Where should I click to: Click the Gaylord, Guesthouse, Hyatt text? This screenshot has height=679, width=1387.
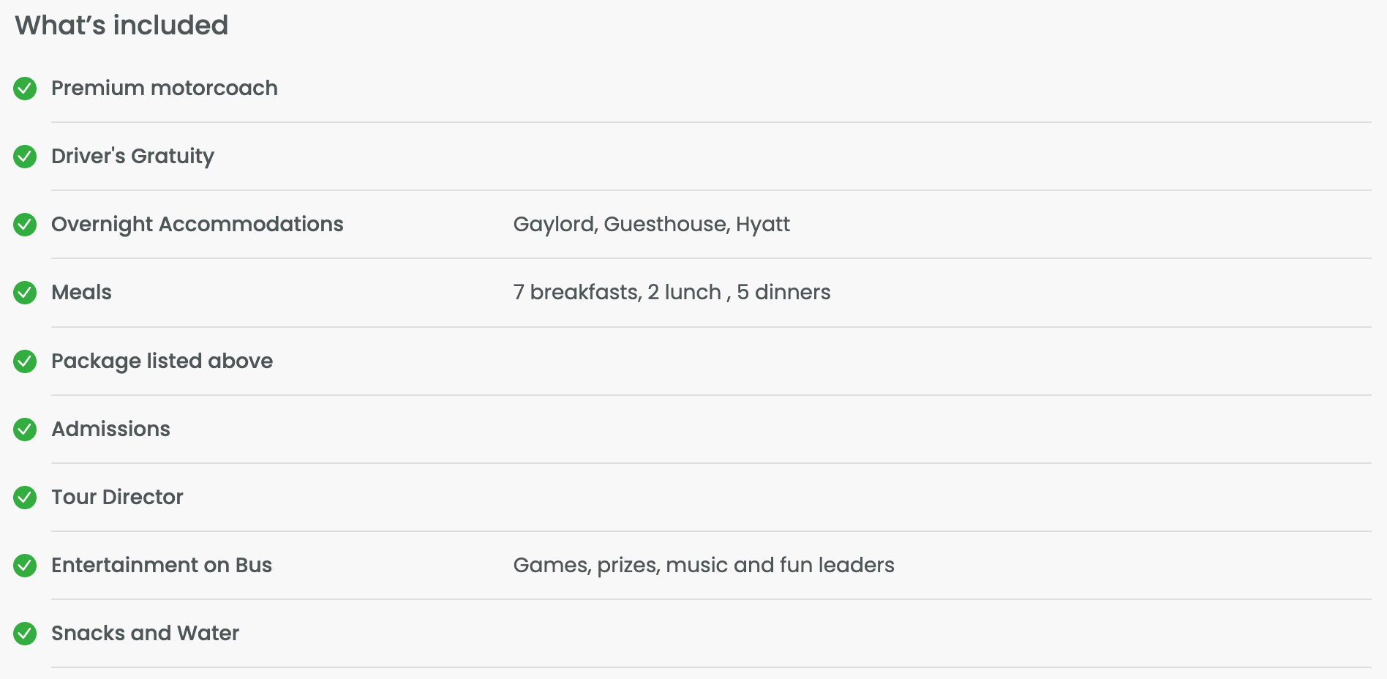click(x=651, y=225)
